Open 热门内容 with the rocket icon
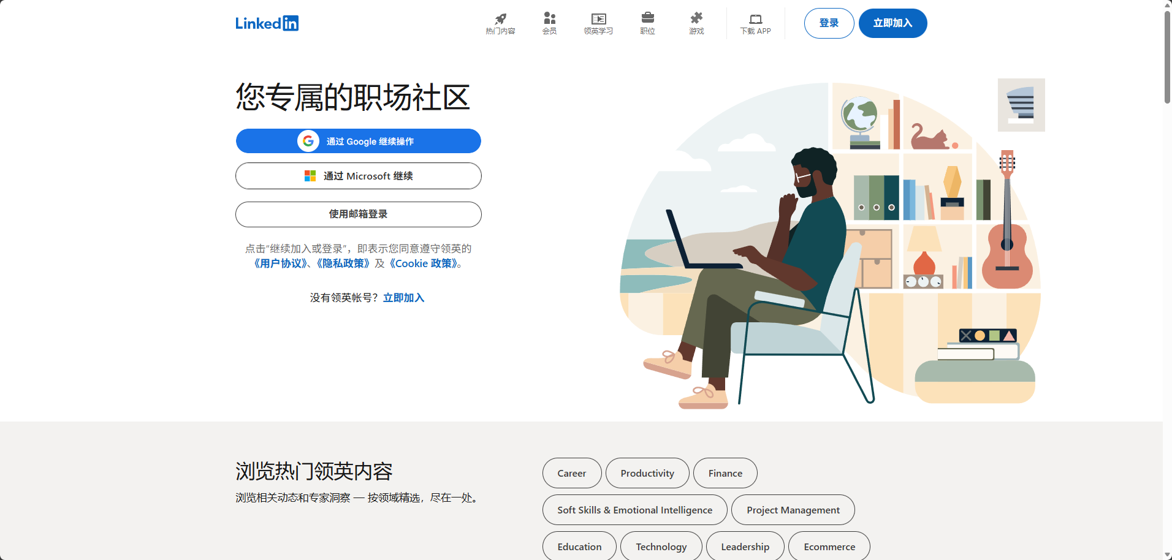1172x560 pixels. 500,23
